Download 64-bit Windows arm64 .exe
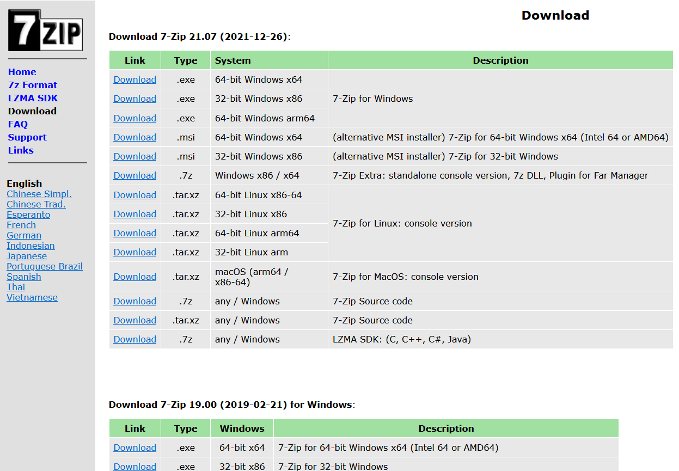The height and width of the screenshot is (471, 679). [134, 118]
